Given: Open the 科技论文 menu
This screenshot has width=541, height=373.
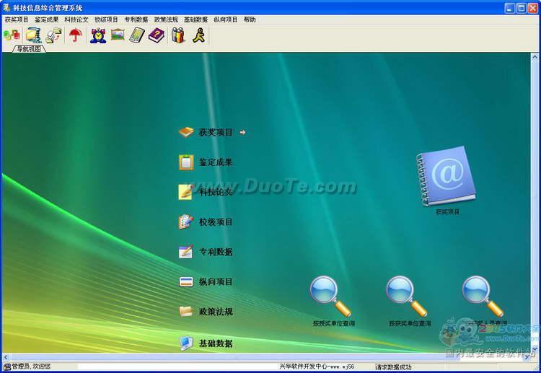Looking at the screenshot, I should [x=76, y=19].
